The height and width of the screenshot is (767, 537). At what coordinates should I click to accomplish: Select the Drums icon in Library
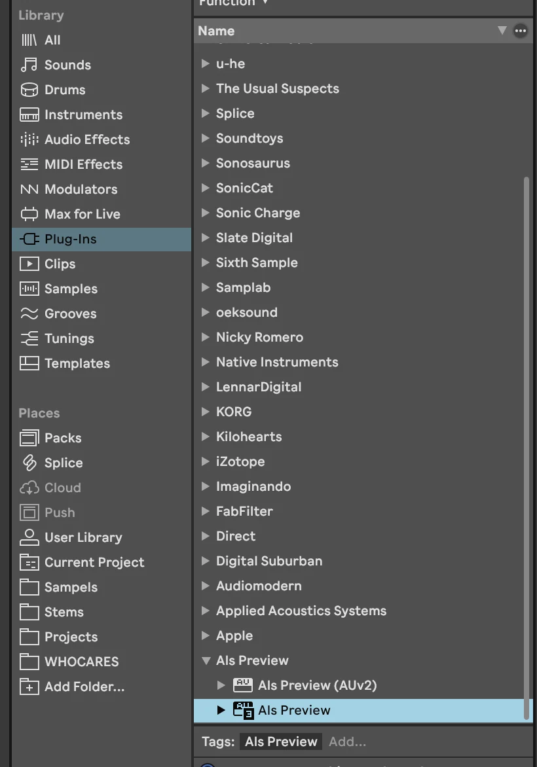tap(29, 90)
